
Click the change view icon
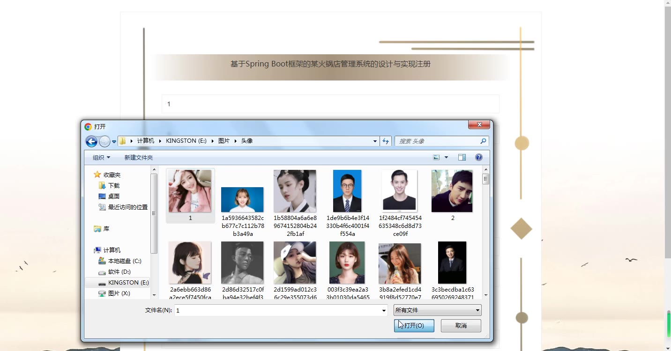click(x=436, y=157)
